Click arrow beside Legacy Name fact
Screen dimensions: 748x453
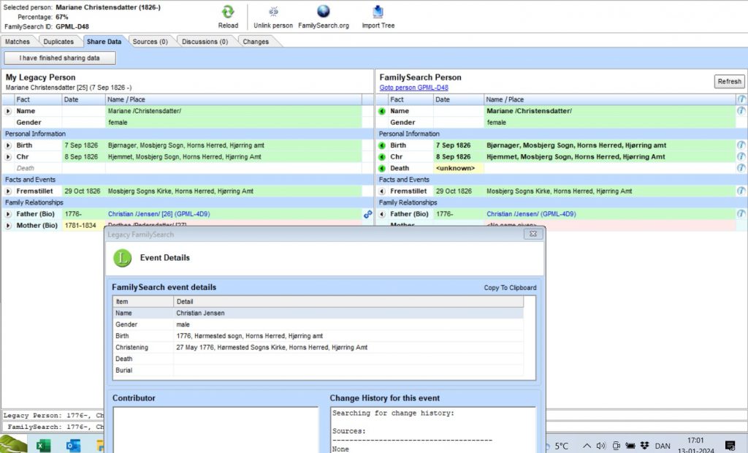[x=8, y=111]
